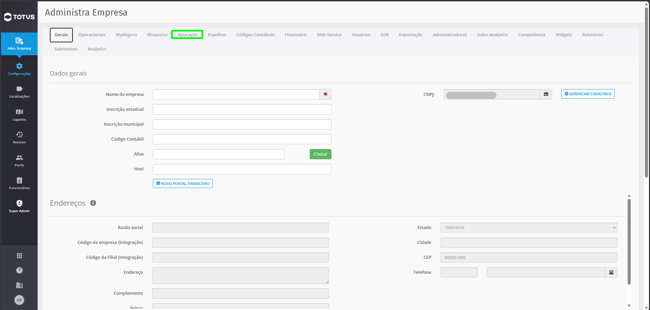Focus the Inscrição municipal field

pyautogui.click(x=242, y=124)
